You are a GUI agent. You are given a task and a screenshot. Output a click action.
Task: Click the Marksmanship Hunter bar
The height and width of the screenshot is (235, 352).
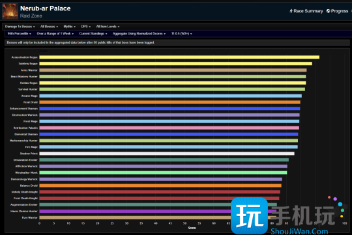[x=169, y=141]
